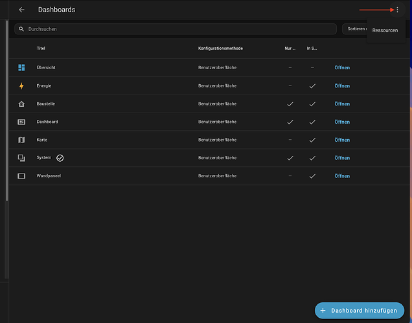The image size is (412, 323).
Task: Click the Karte map icon
Action: point(21,140)
